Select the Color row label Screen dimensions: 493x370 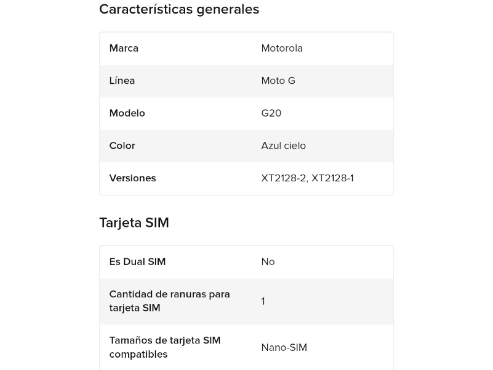(x=122, y=145)
